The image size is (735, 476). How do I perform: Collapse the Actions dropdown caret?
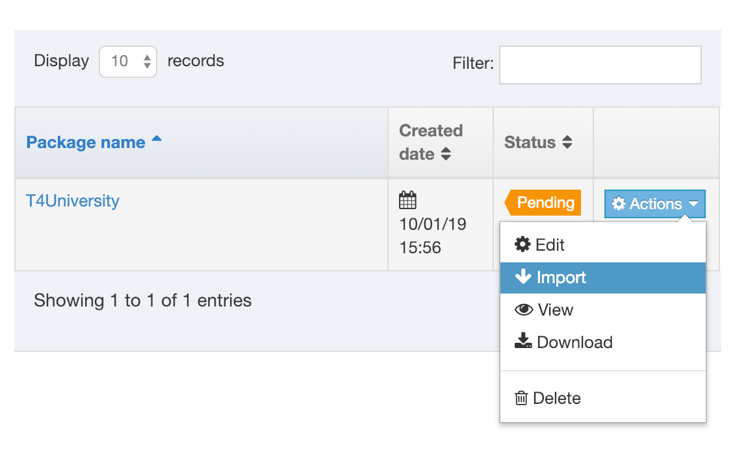point(693,204)
